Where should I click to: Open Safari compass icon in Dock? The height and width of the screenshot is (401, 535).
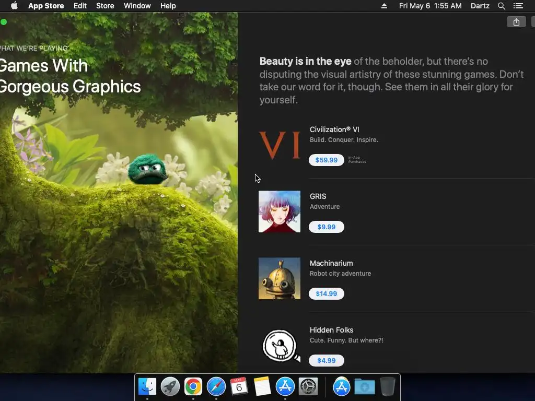point(216,387)
